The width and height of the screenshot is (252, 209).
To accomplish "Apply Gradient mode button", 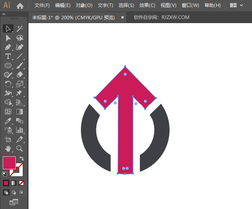I will coord(13,183).
